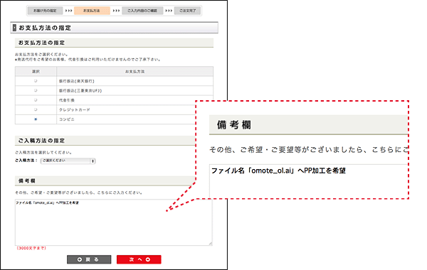
Task: Choose the 代金引換 payment radio button
Action: (36, 100)
